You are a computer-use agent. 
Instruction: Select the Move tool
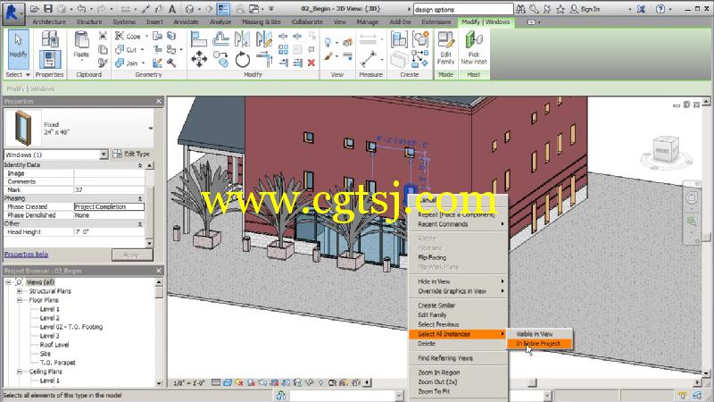click(199, 59)
